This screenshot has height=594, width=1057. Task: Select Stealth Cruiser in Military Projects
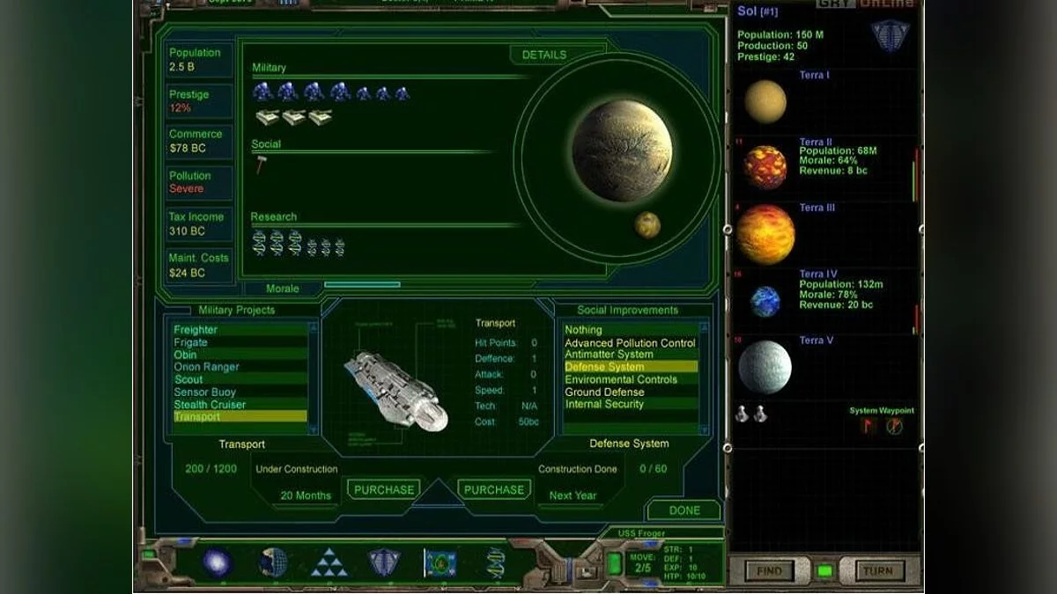(x=240, y=405)
